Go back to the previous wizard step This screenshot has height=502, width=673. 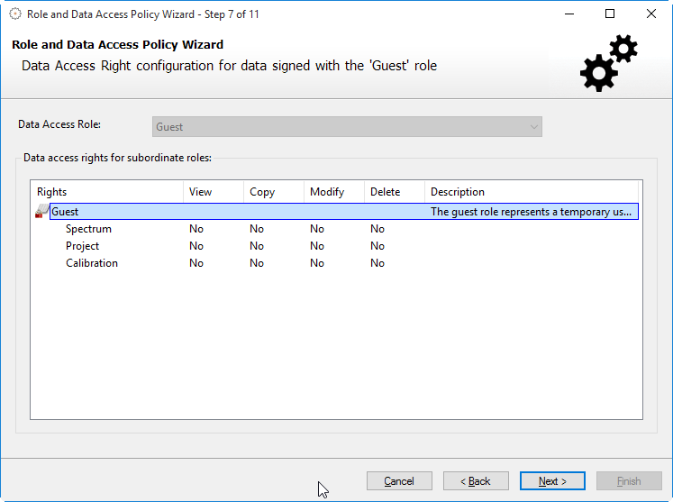pos(476,481)
